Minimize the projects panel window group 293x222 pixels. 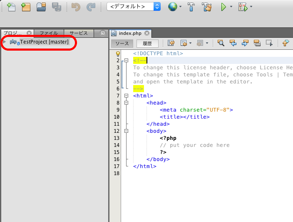[102, 33]
